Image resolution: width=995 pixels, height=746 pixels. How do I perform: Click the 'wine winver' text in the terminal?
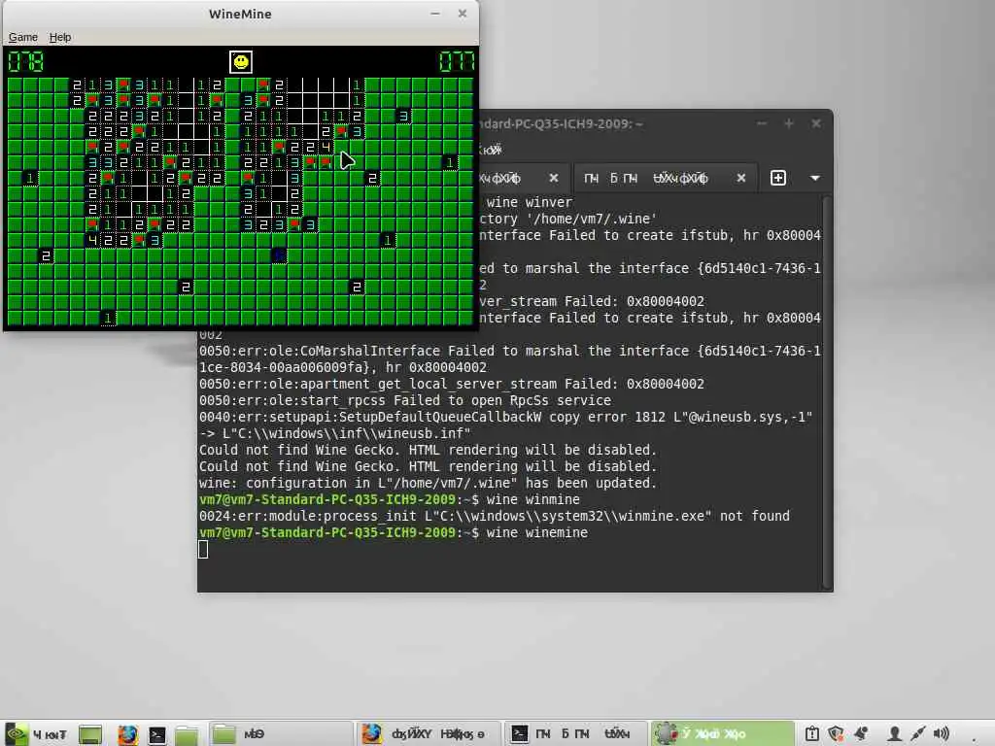coord(530,203)
